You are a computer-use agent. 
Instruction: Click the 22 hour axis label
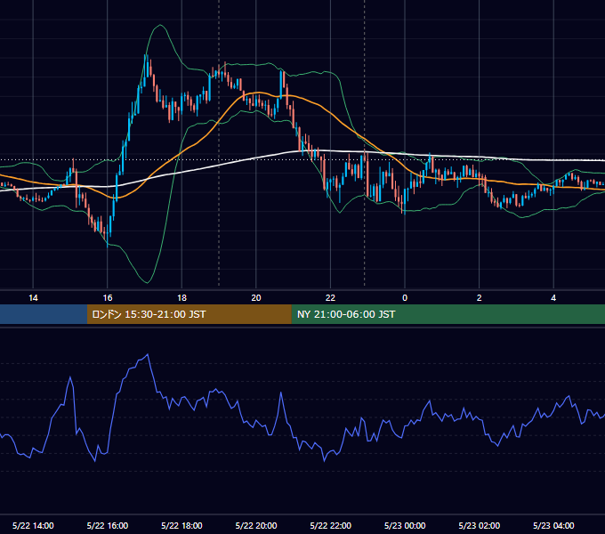click(330, 298)
